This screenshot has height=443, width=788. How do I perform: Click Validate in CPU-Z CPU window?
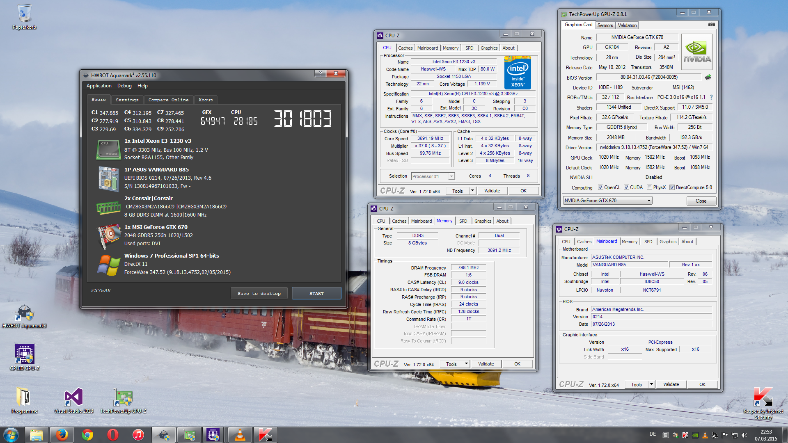coord(492,191)
